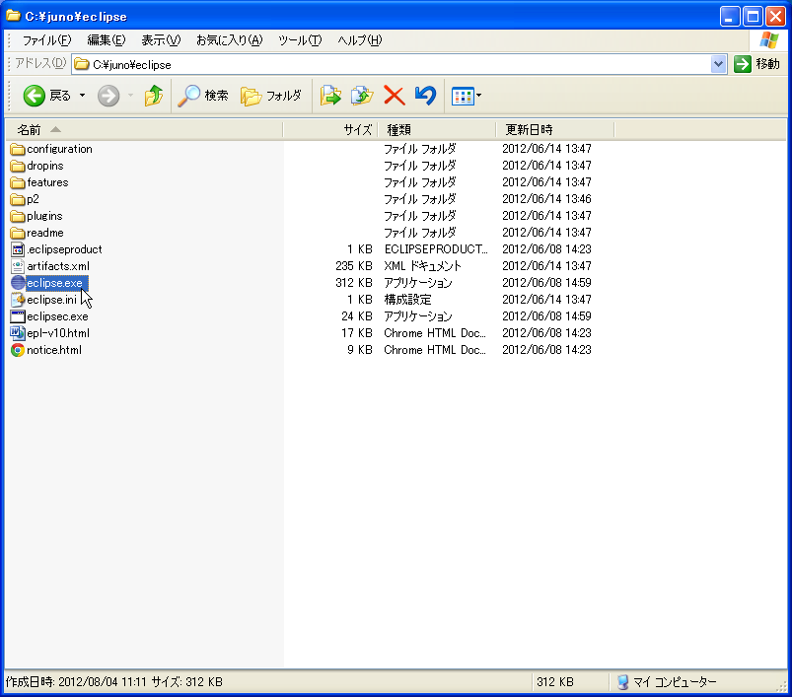Minimize the Explorer window
Image resolution: width=792 pixels, height=697 pixels.
coord(729,17)
